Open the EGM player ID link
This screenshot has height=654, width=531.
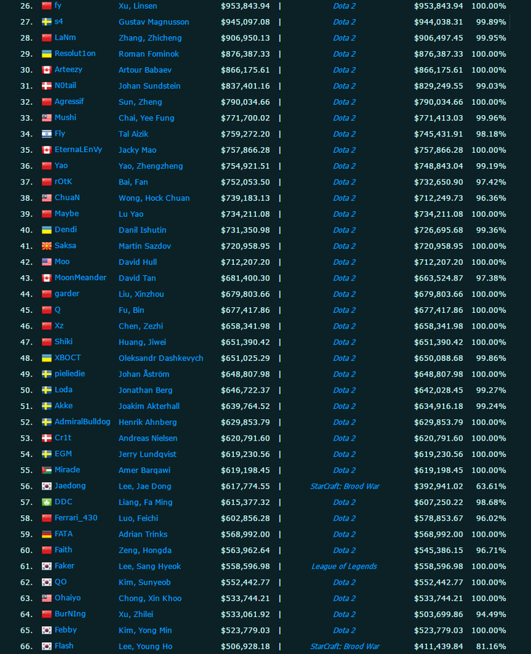click(63, 453)
